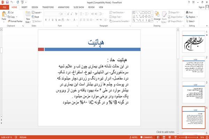209x139 pixels.
Task: Click Shape Effects
Action: click(x=176, y=21)
